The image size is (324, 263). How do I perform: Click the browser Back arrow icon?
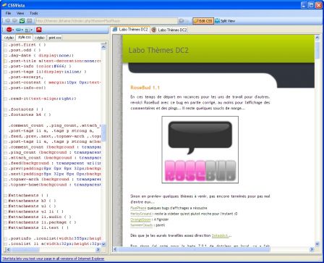point(7,21)
